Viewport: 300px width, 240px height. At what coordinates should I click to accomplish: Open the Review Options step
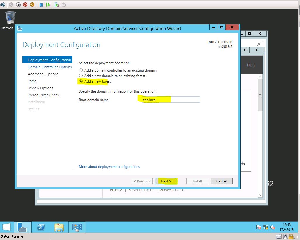(x=40, y=88)
